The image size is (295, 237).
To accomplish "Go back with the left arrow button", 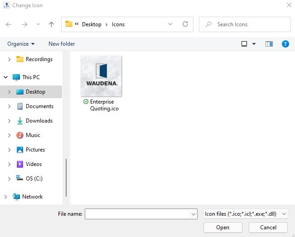I will point(9,24).
